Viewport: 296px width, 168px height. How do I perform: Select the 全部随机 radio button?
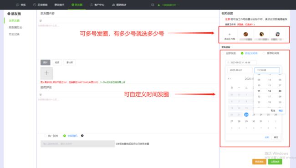[65, 136]
